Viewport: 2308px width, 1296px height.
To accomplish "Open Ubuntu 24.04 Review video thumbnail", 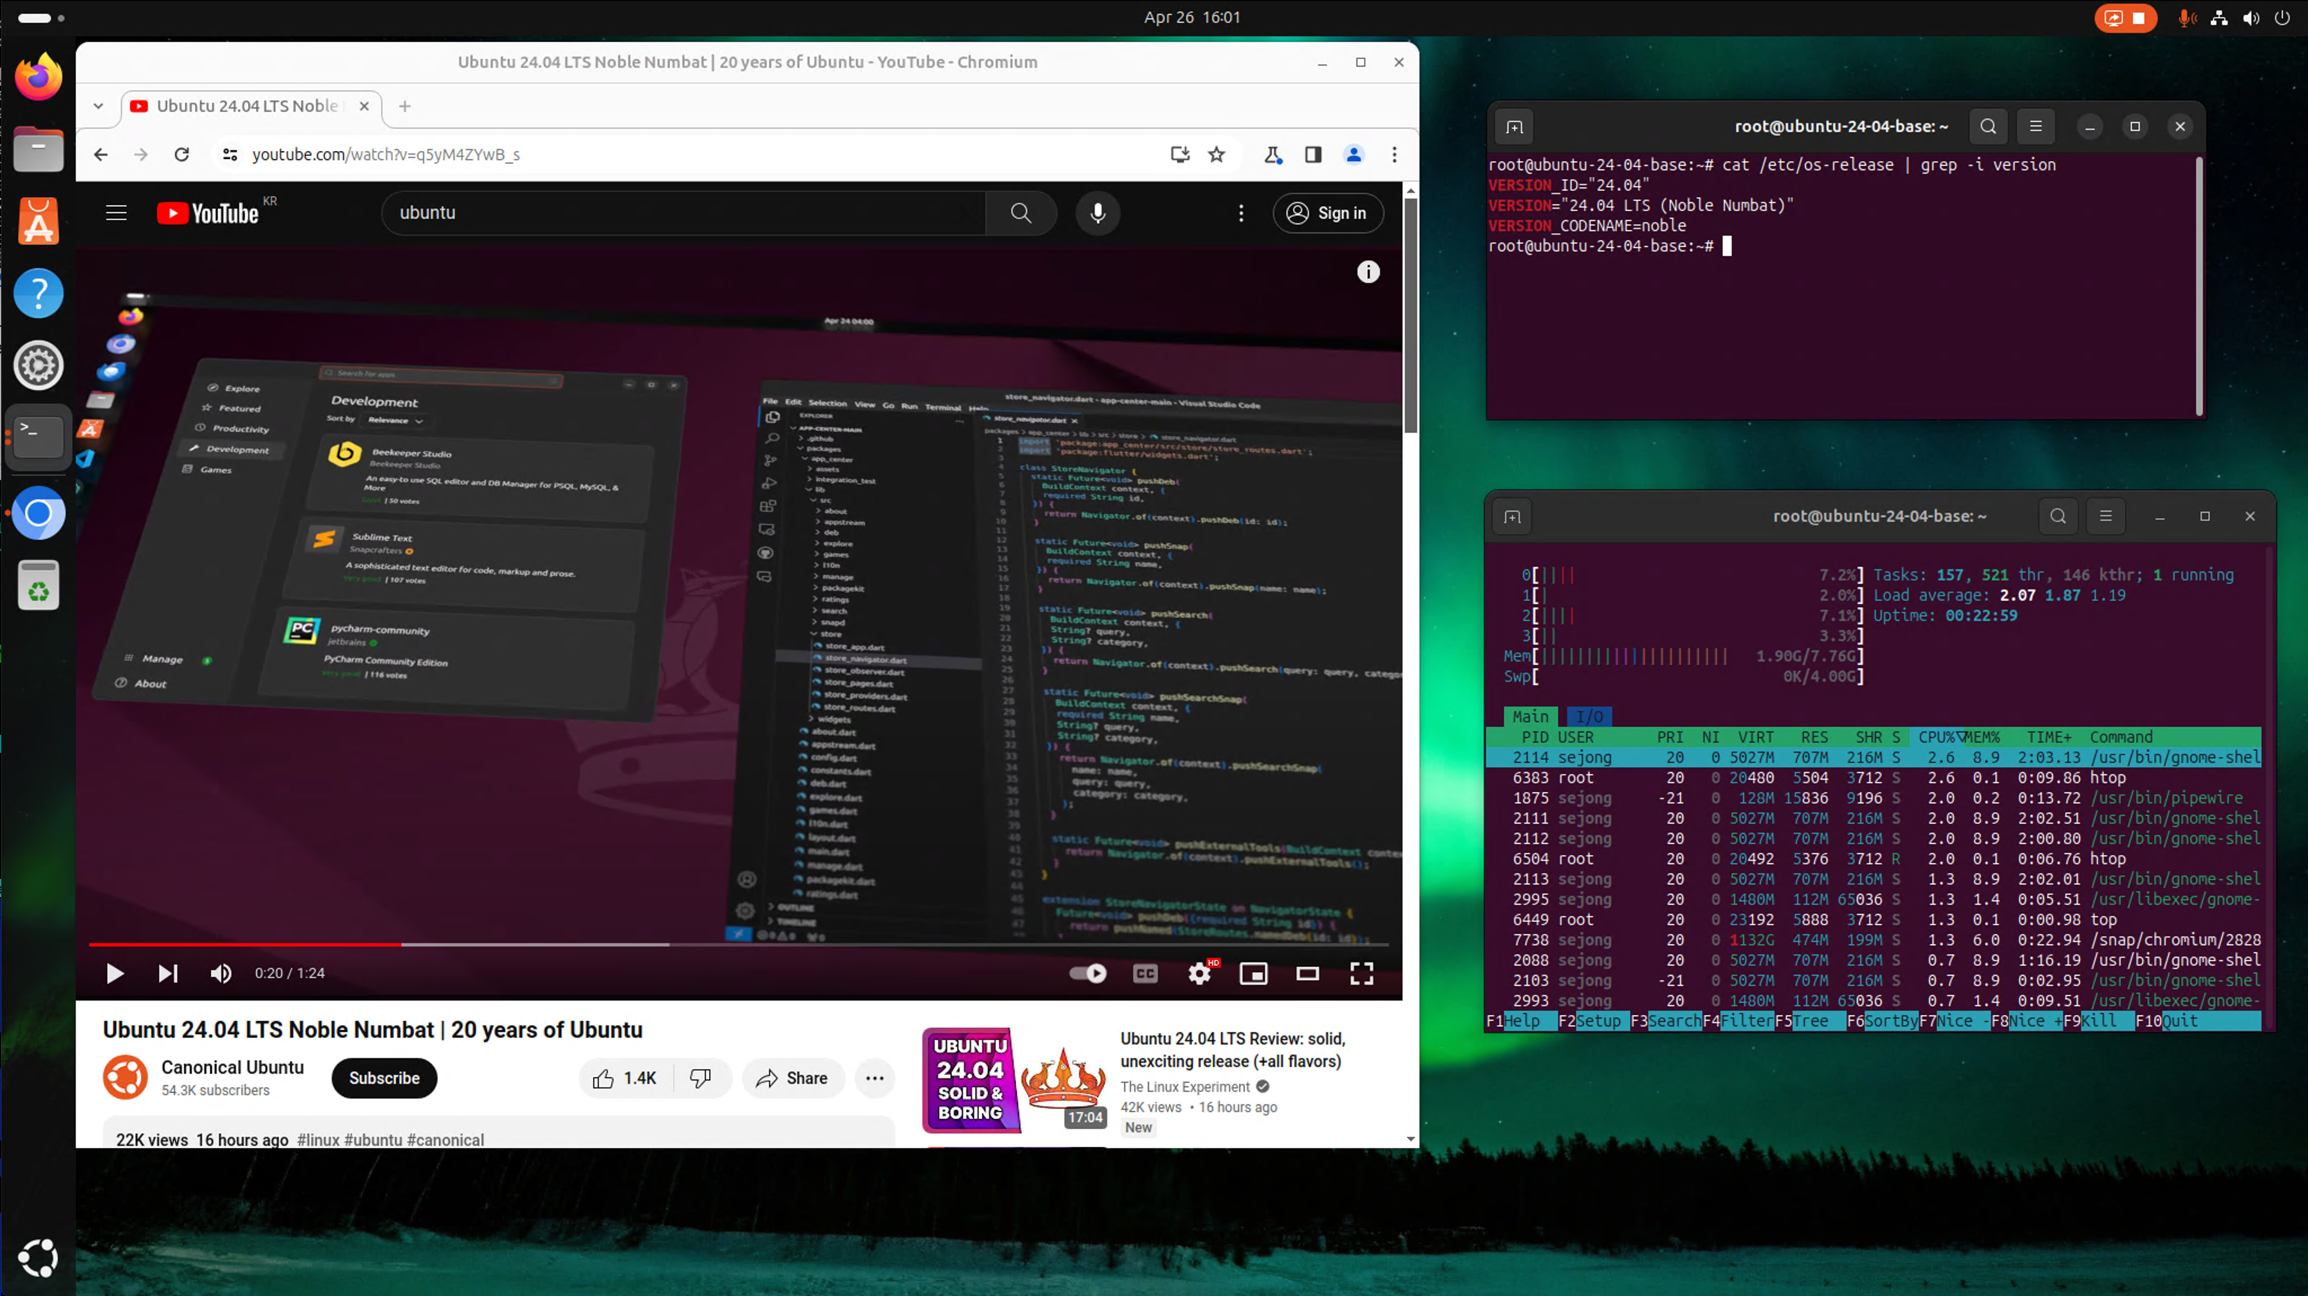I will coord(1015,1080).
